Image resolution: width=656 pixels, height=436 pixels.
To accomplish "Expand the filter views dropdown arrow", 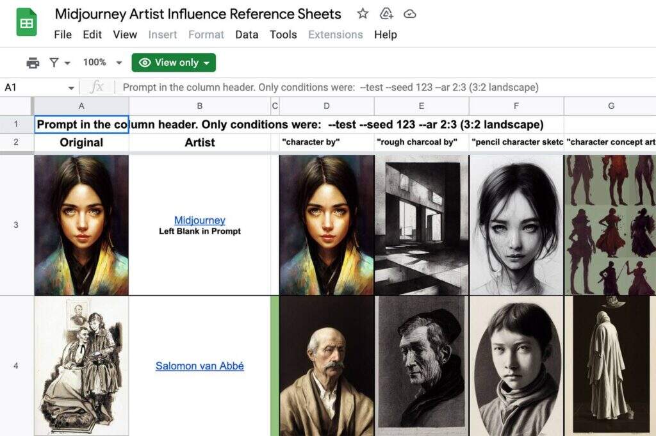I will pos(67,63).
